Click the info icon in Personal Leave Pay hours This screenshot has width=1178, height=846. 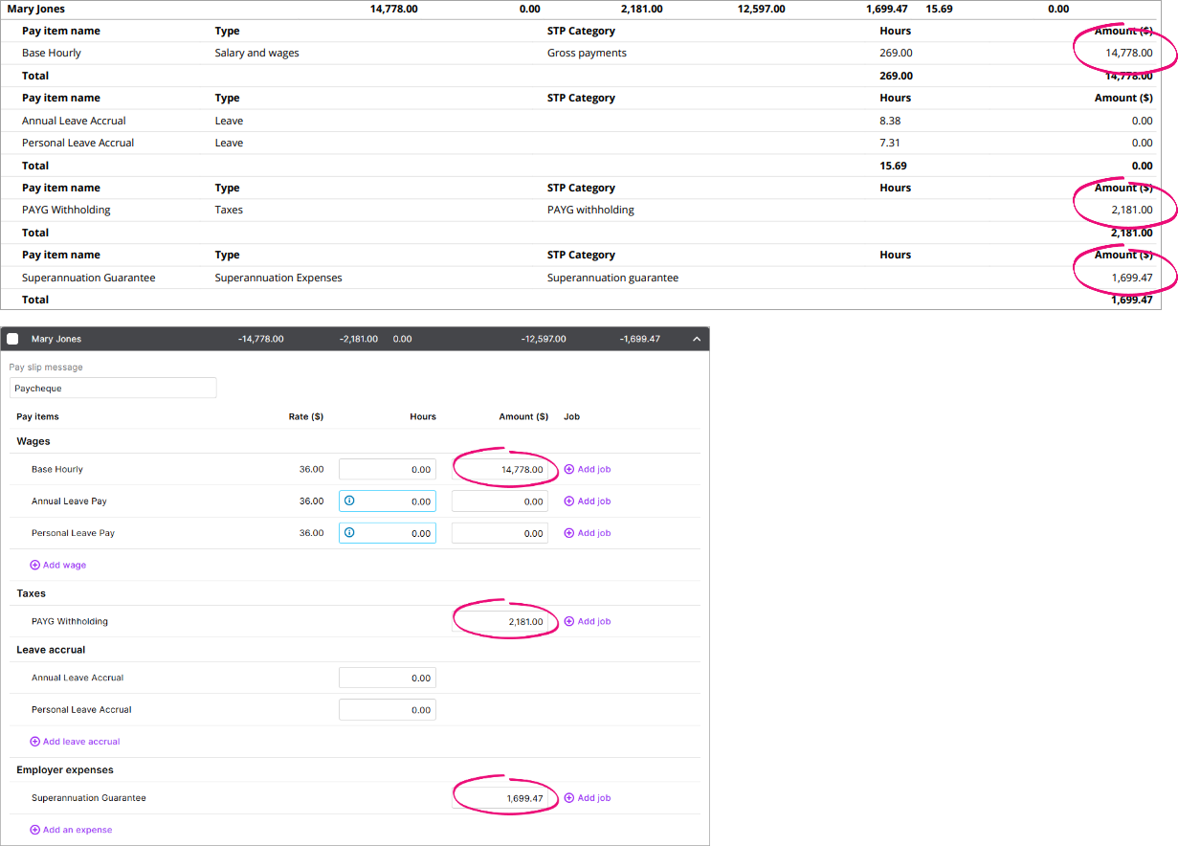coord(349,533)
